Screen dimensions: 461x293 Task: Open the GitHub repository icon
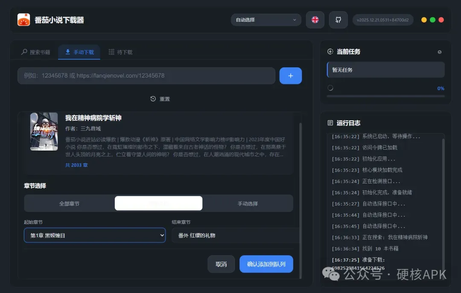338,20
